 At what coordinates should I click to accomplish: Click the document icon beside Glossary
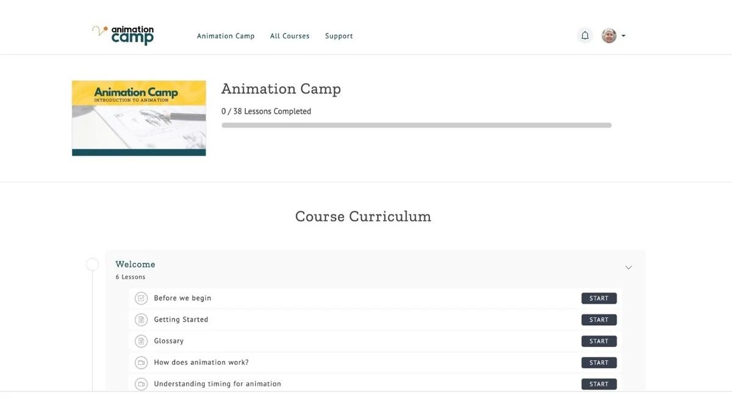tap(141, 341)
